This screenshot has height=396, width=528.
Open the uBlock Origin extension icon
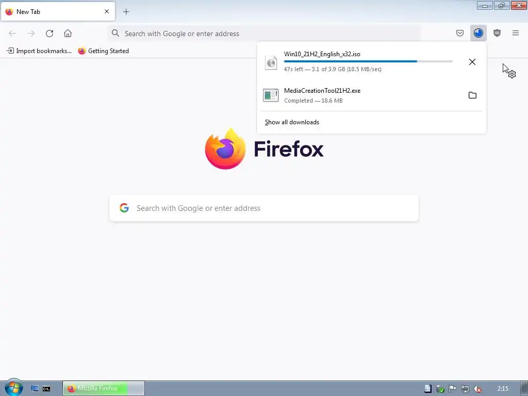click(x=497, y=33)
